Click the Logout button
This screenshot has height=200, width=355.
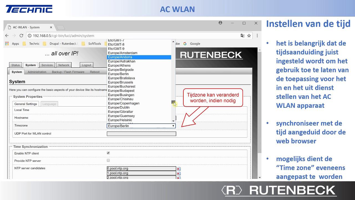click(86, 65)
